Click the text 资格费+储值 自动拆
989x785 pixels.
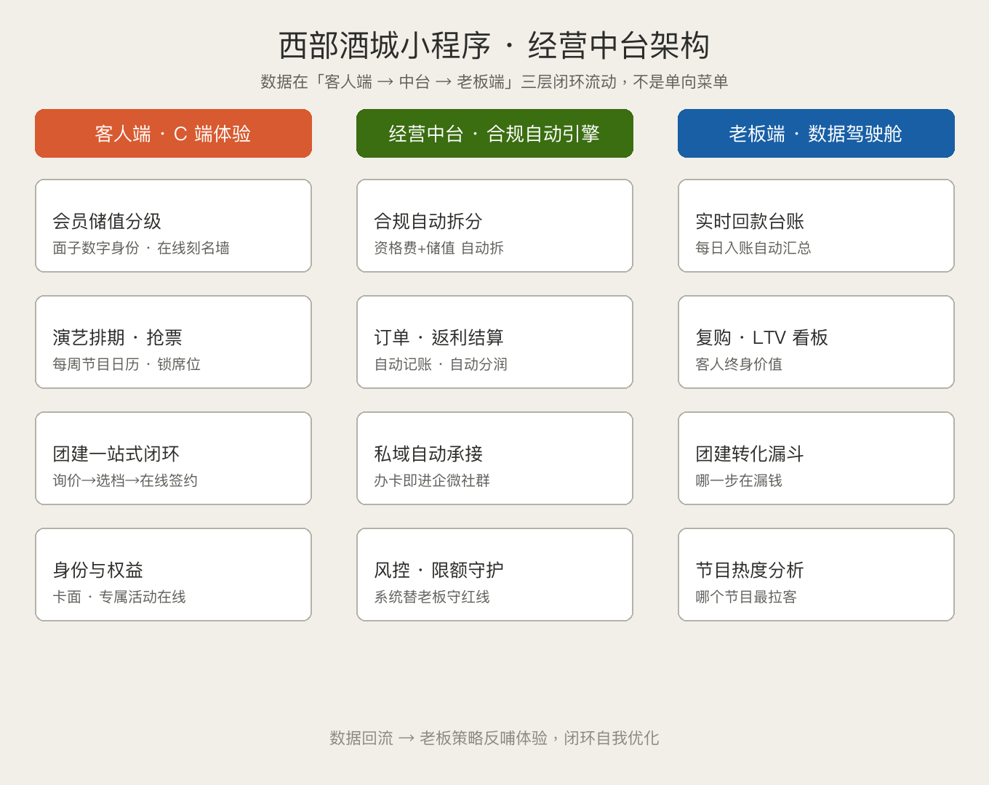point(439,248)
